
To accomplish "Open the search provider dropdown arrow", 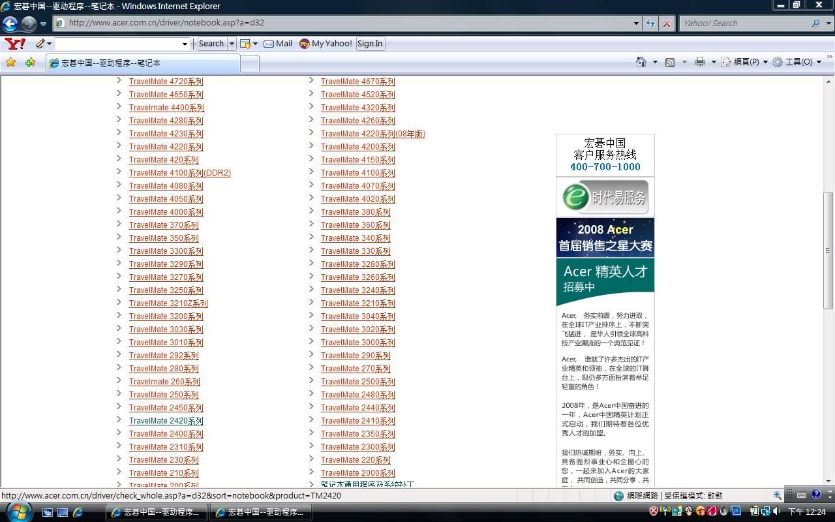I will 828,23.
